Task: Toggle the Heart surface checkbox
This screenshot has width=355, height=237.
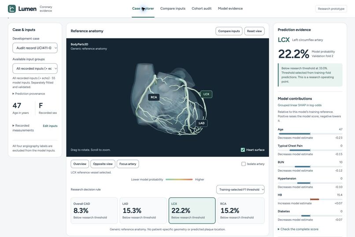Action: [243, 150]
